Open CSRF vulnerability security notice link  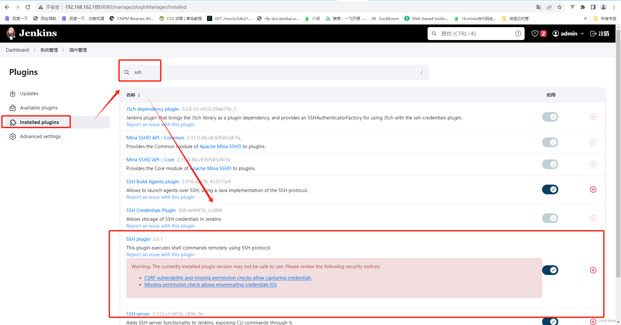[x=228, y=278]
